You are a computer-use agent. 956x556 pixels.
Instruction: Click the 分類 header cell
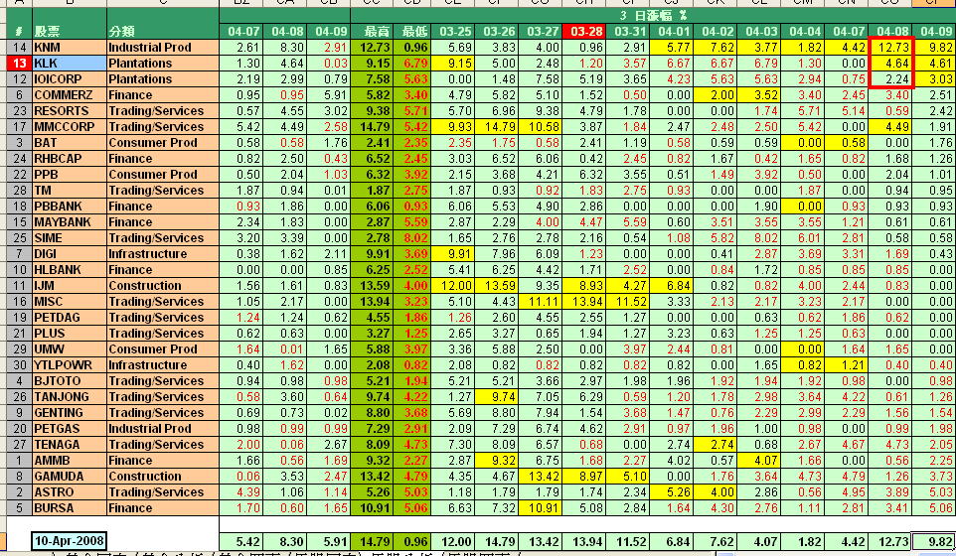pyautogui.click(x=161, y=32)
